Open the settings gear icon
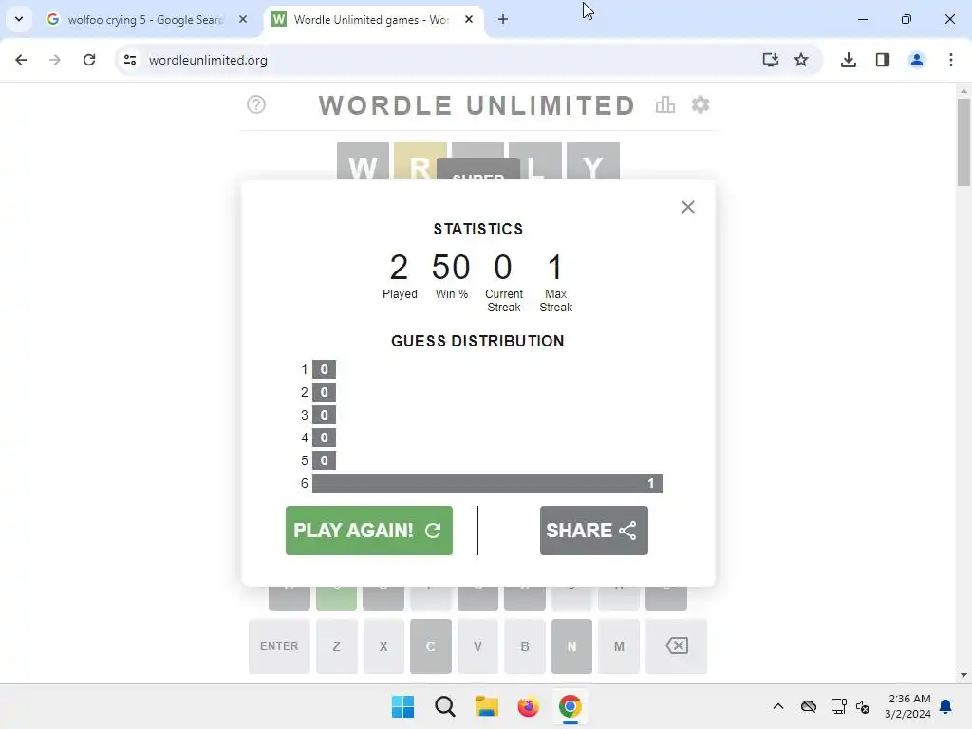This screenshot has width=972, height=729. click(x=701, y=104)
